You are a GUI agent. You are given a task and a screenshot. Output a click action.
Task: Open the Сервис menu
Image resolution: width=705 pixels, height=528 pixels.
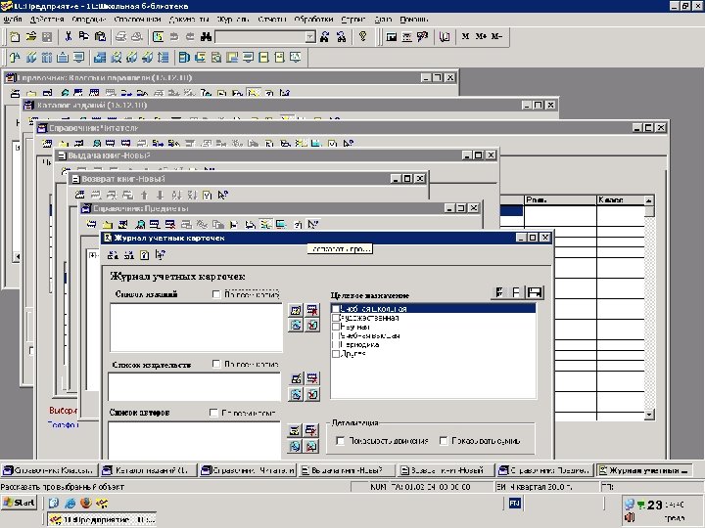(352, 20)
